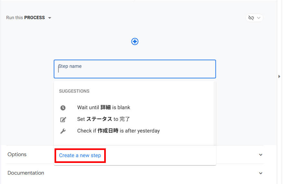The image size is (283, 184).
Task: Click the bold PROCESS text
Action: (x=34, y=18)
